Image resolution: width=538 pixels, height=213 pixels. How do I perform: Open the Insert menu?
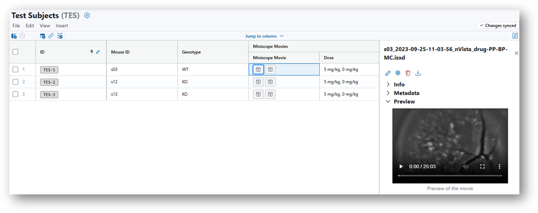click(62, 26)
